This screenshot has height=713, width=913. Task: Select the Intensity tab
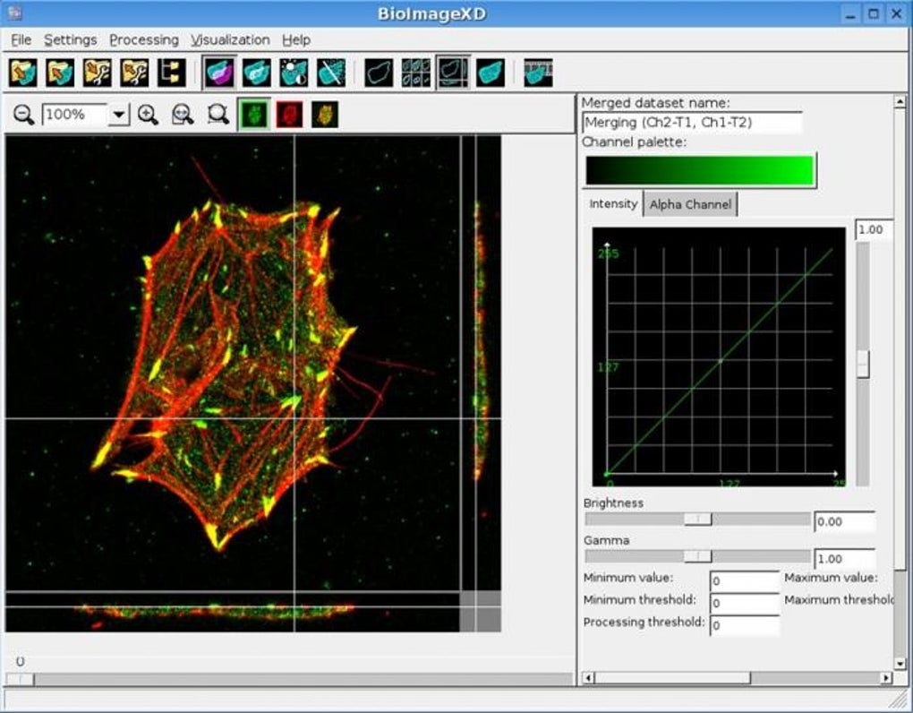[612, 203]
